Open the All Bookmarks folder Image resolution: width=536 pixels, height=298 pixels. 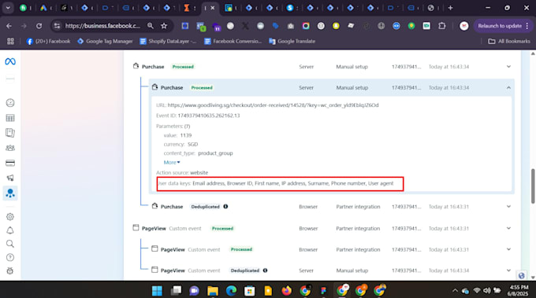(509, 41)
